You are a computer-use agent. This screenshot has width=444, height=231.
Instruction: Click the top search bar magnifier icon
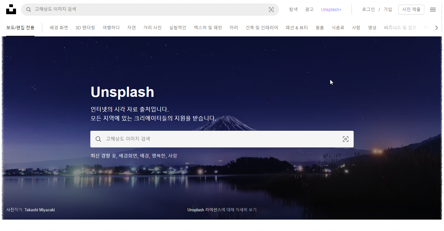pos(28,10)
